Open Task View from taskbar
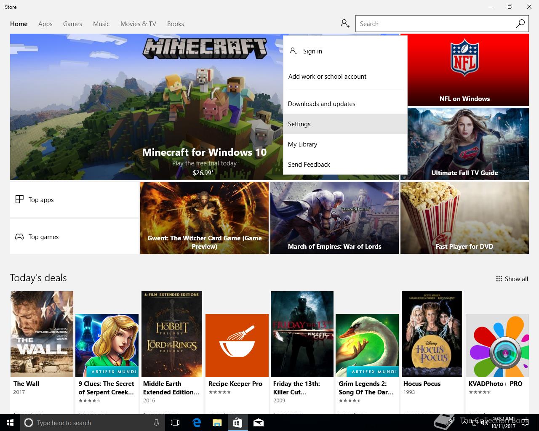 175,423
